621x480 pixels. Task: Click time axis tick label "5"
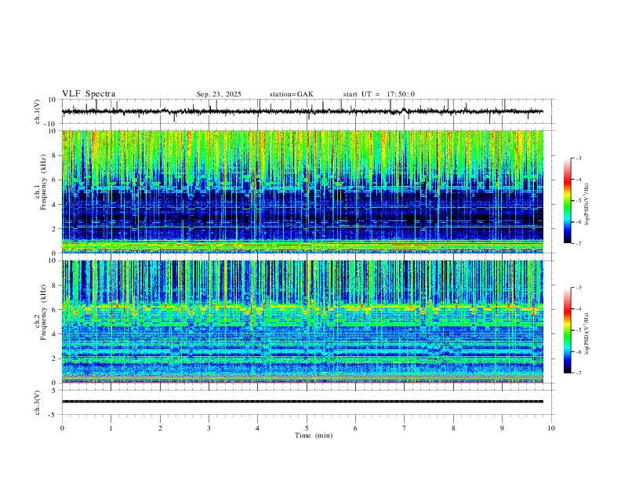coord(307,428)
